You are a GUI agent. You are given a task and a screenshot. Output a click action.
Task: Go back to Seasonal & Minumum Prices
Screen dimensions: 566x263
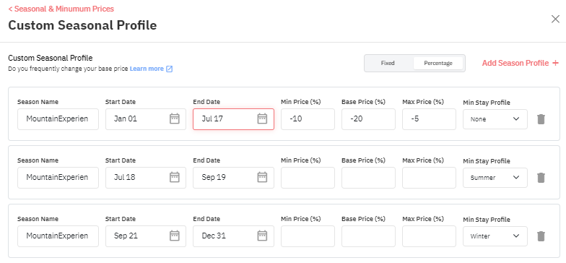[x=61, y=9]
